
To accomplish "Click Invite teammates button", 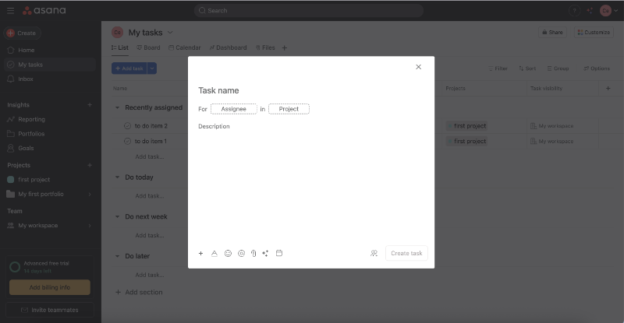I will click(x=50, y=310).
